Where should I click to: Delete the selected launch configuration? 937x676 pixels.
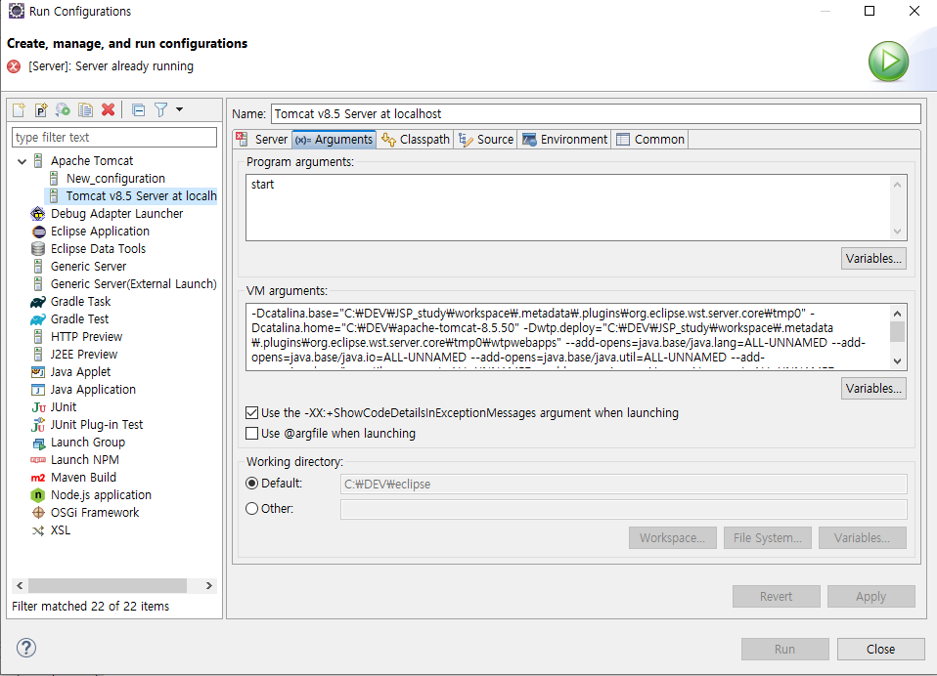pyautogui.click(x=109, y=109)
